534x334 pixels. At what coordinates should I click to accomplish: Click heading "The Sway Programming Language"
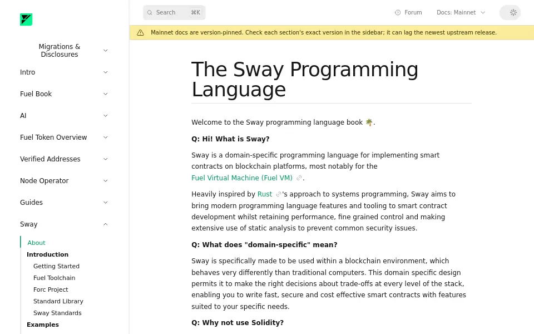click(x=305, y=79)
